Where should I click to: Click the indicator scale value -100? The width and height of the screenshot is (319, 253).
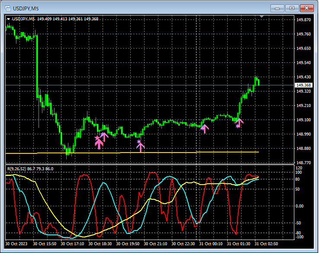tap(299, 237)
